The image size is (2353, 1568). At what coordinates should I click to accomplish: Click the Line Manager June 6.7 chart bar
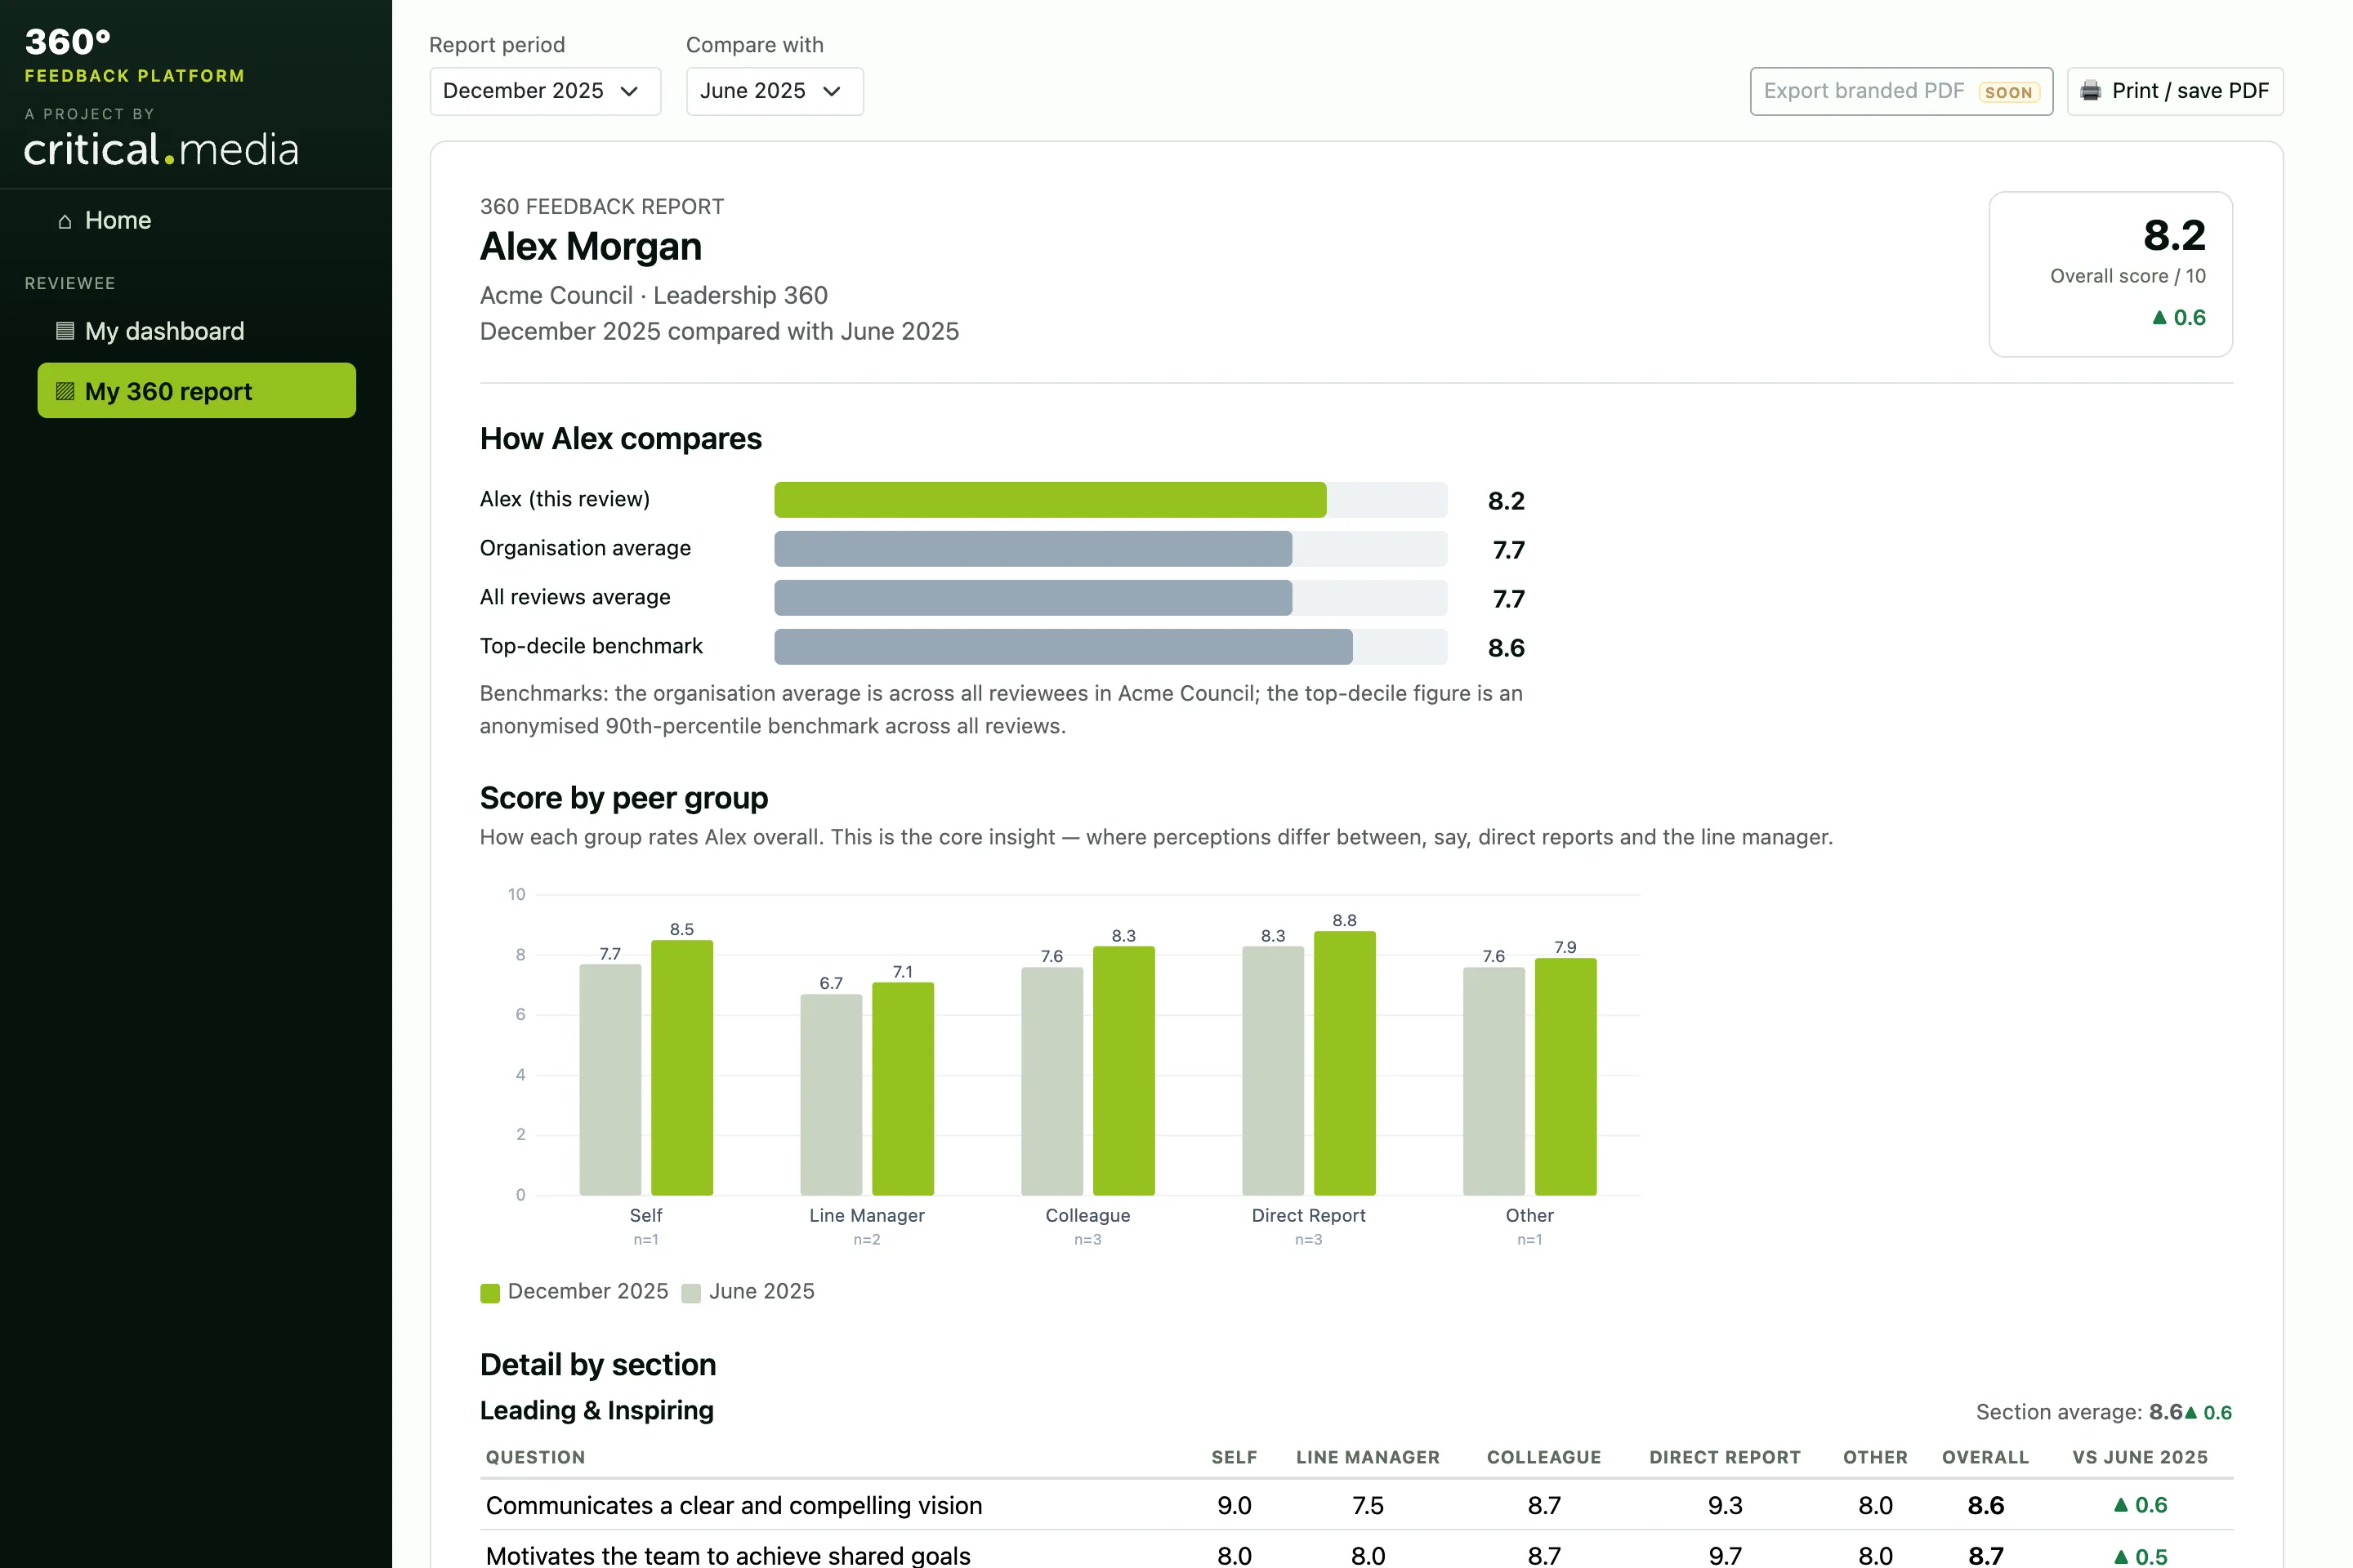point(832,1095)
